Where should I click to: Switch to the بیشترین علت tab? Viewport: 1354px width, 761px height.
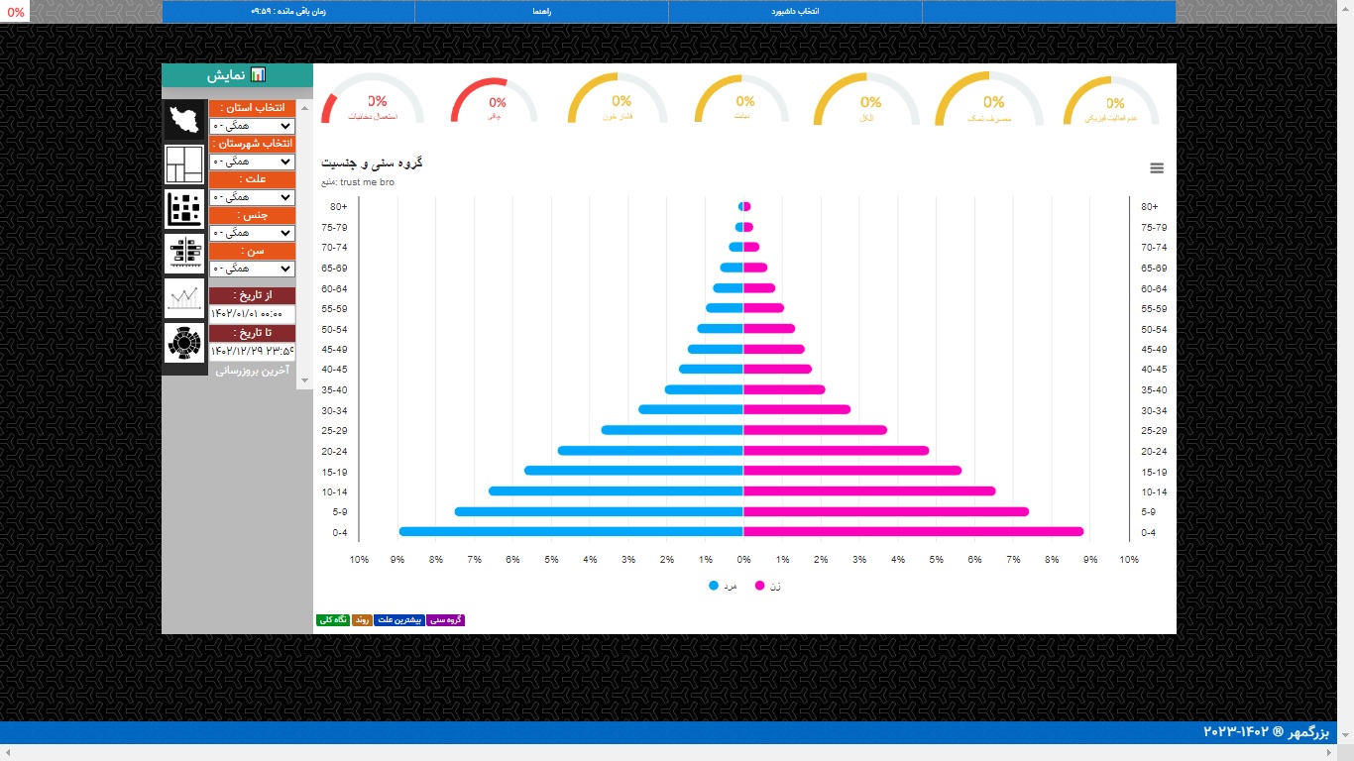point(399,620)
